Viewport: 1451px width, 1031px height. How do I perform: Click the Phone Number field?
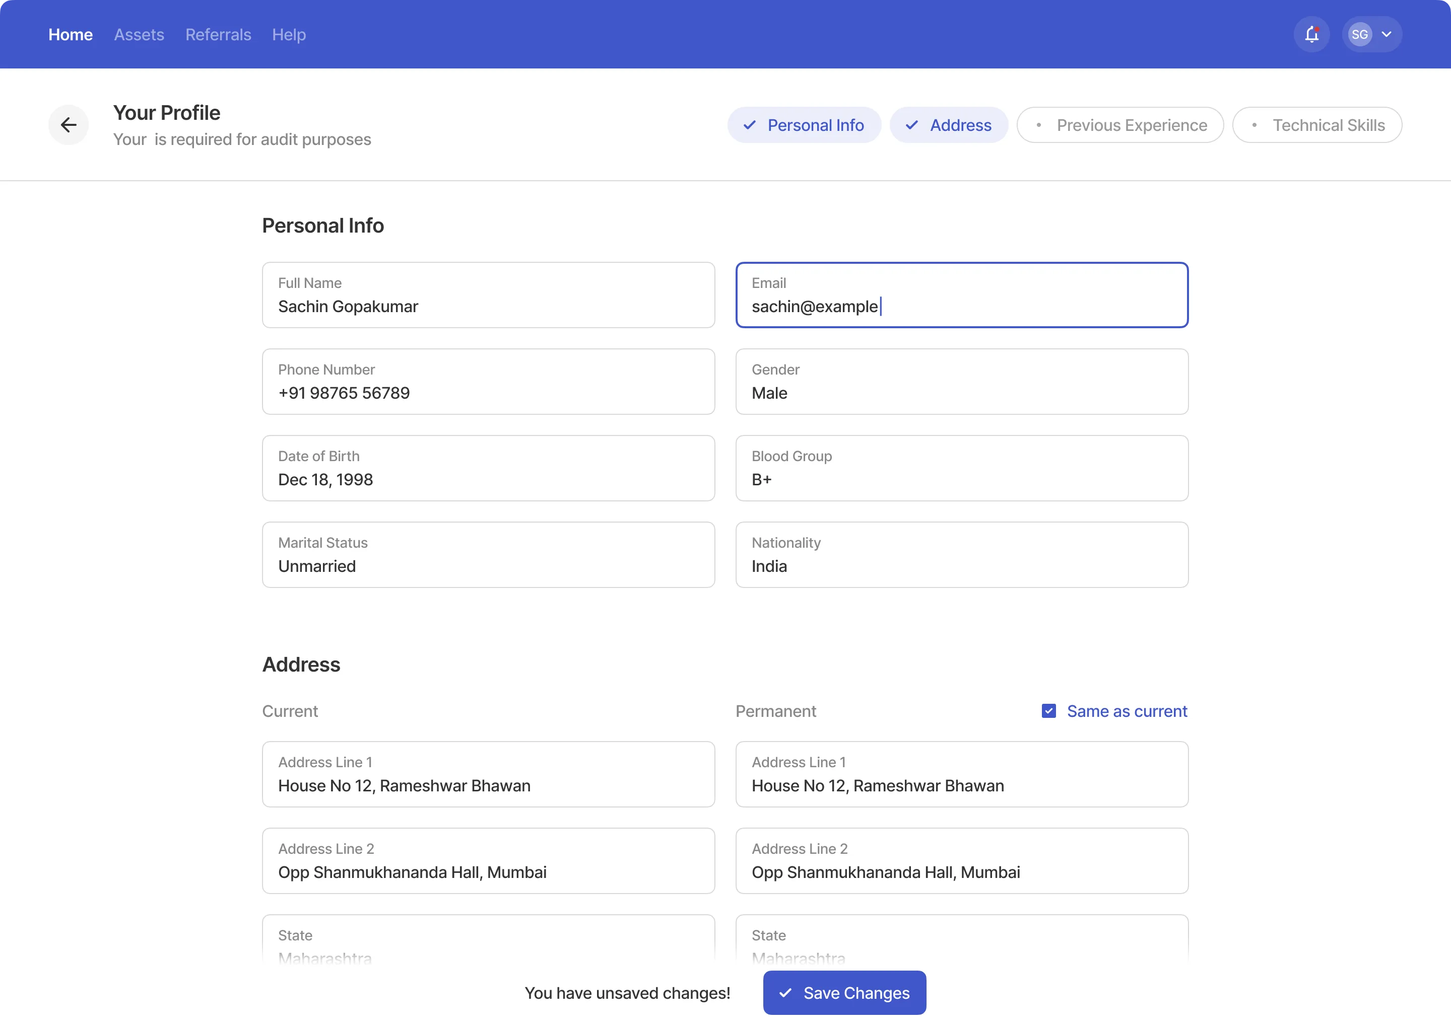(x=488, y=382)
